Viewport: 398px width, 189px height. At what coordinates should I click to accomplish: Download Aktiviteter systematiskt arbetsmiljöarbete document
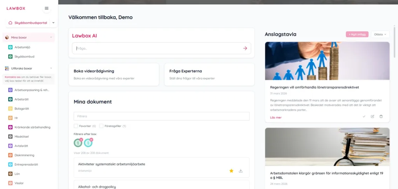point(241,171)
